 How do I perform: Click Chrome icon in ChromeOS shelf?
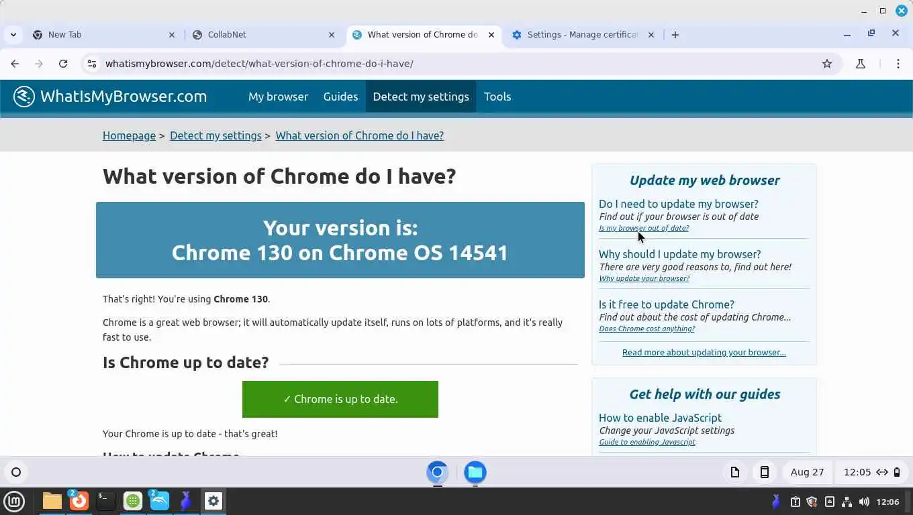click(437, 472)
